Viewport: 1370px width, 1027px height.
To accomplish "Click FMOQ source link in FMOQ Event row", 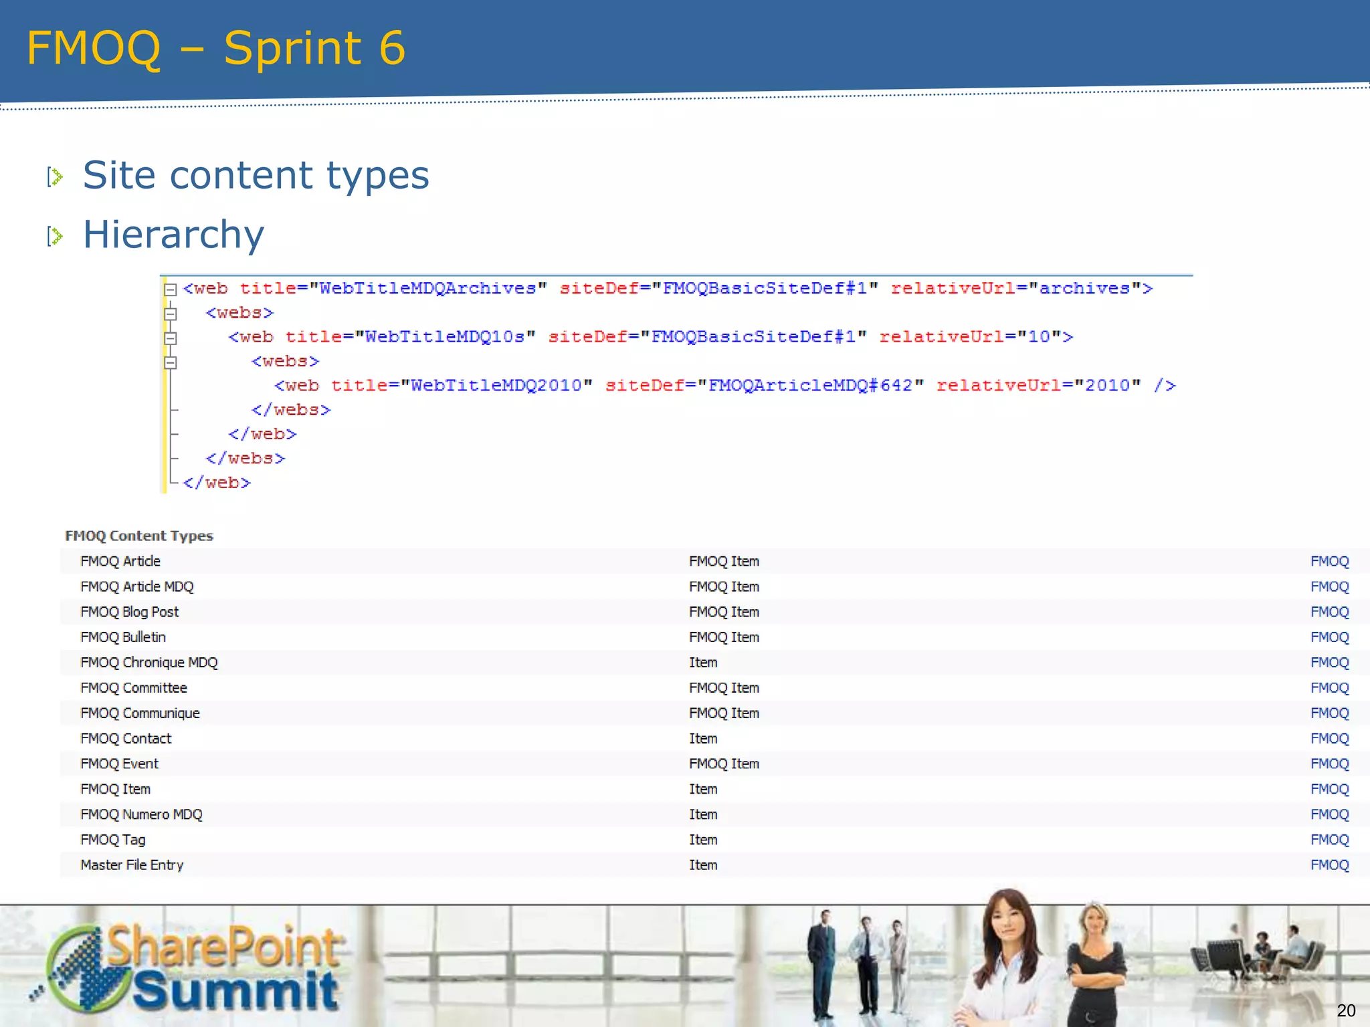I will (1329, 764).
